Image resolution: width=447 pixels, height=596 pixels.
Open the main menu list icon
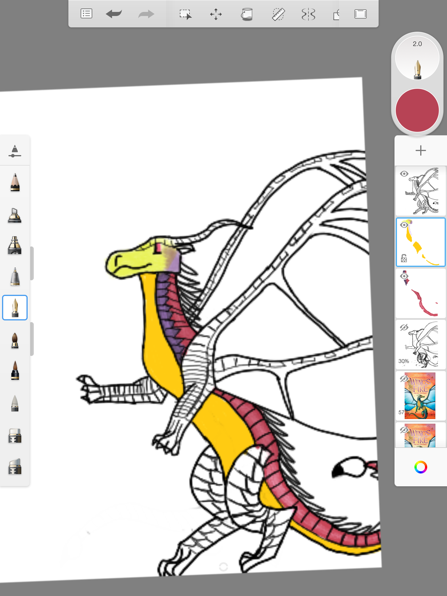coord(86,14)
